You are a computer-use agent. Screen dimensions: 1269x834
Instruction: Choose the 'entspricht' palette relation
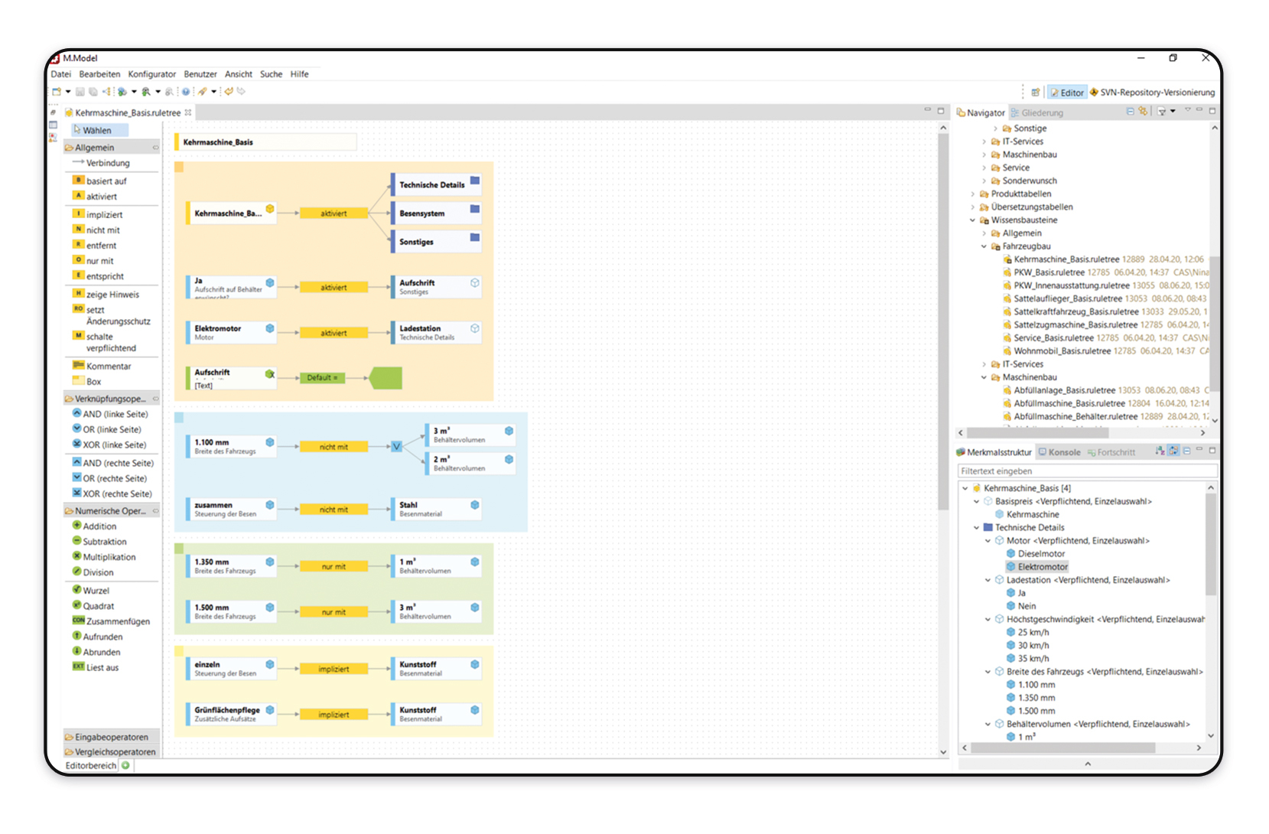pos(99,276)
